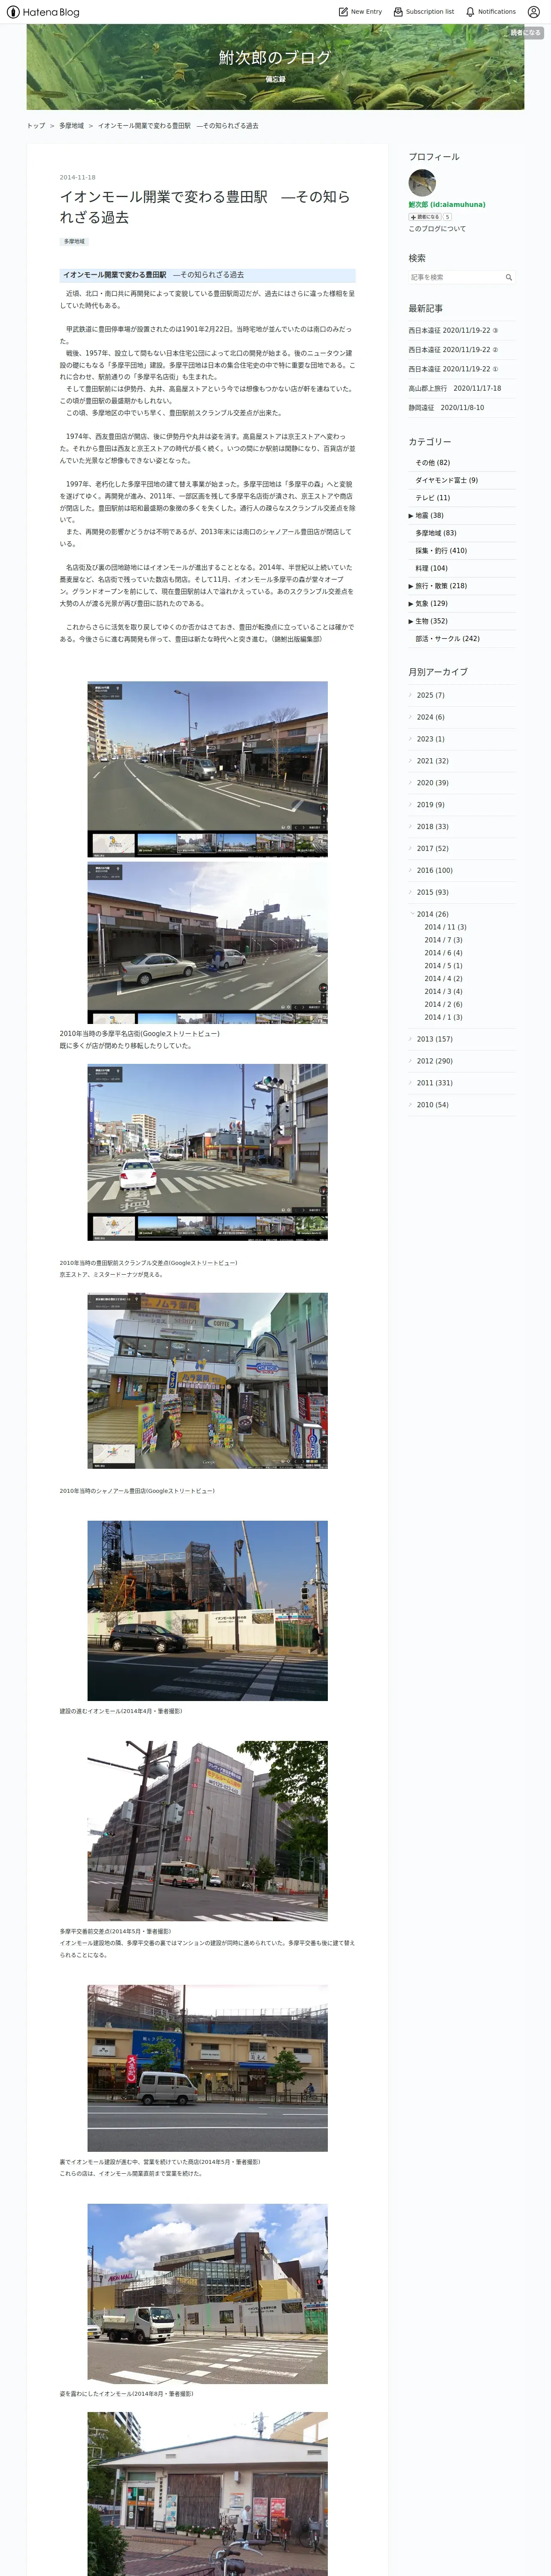Click the blog title 鮒次郎のブログ
551x2576 pixels.
coord(275,58)
